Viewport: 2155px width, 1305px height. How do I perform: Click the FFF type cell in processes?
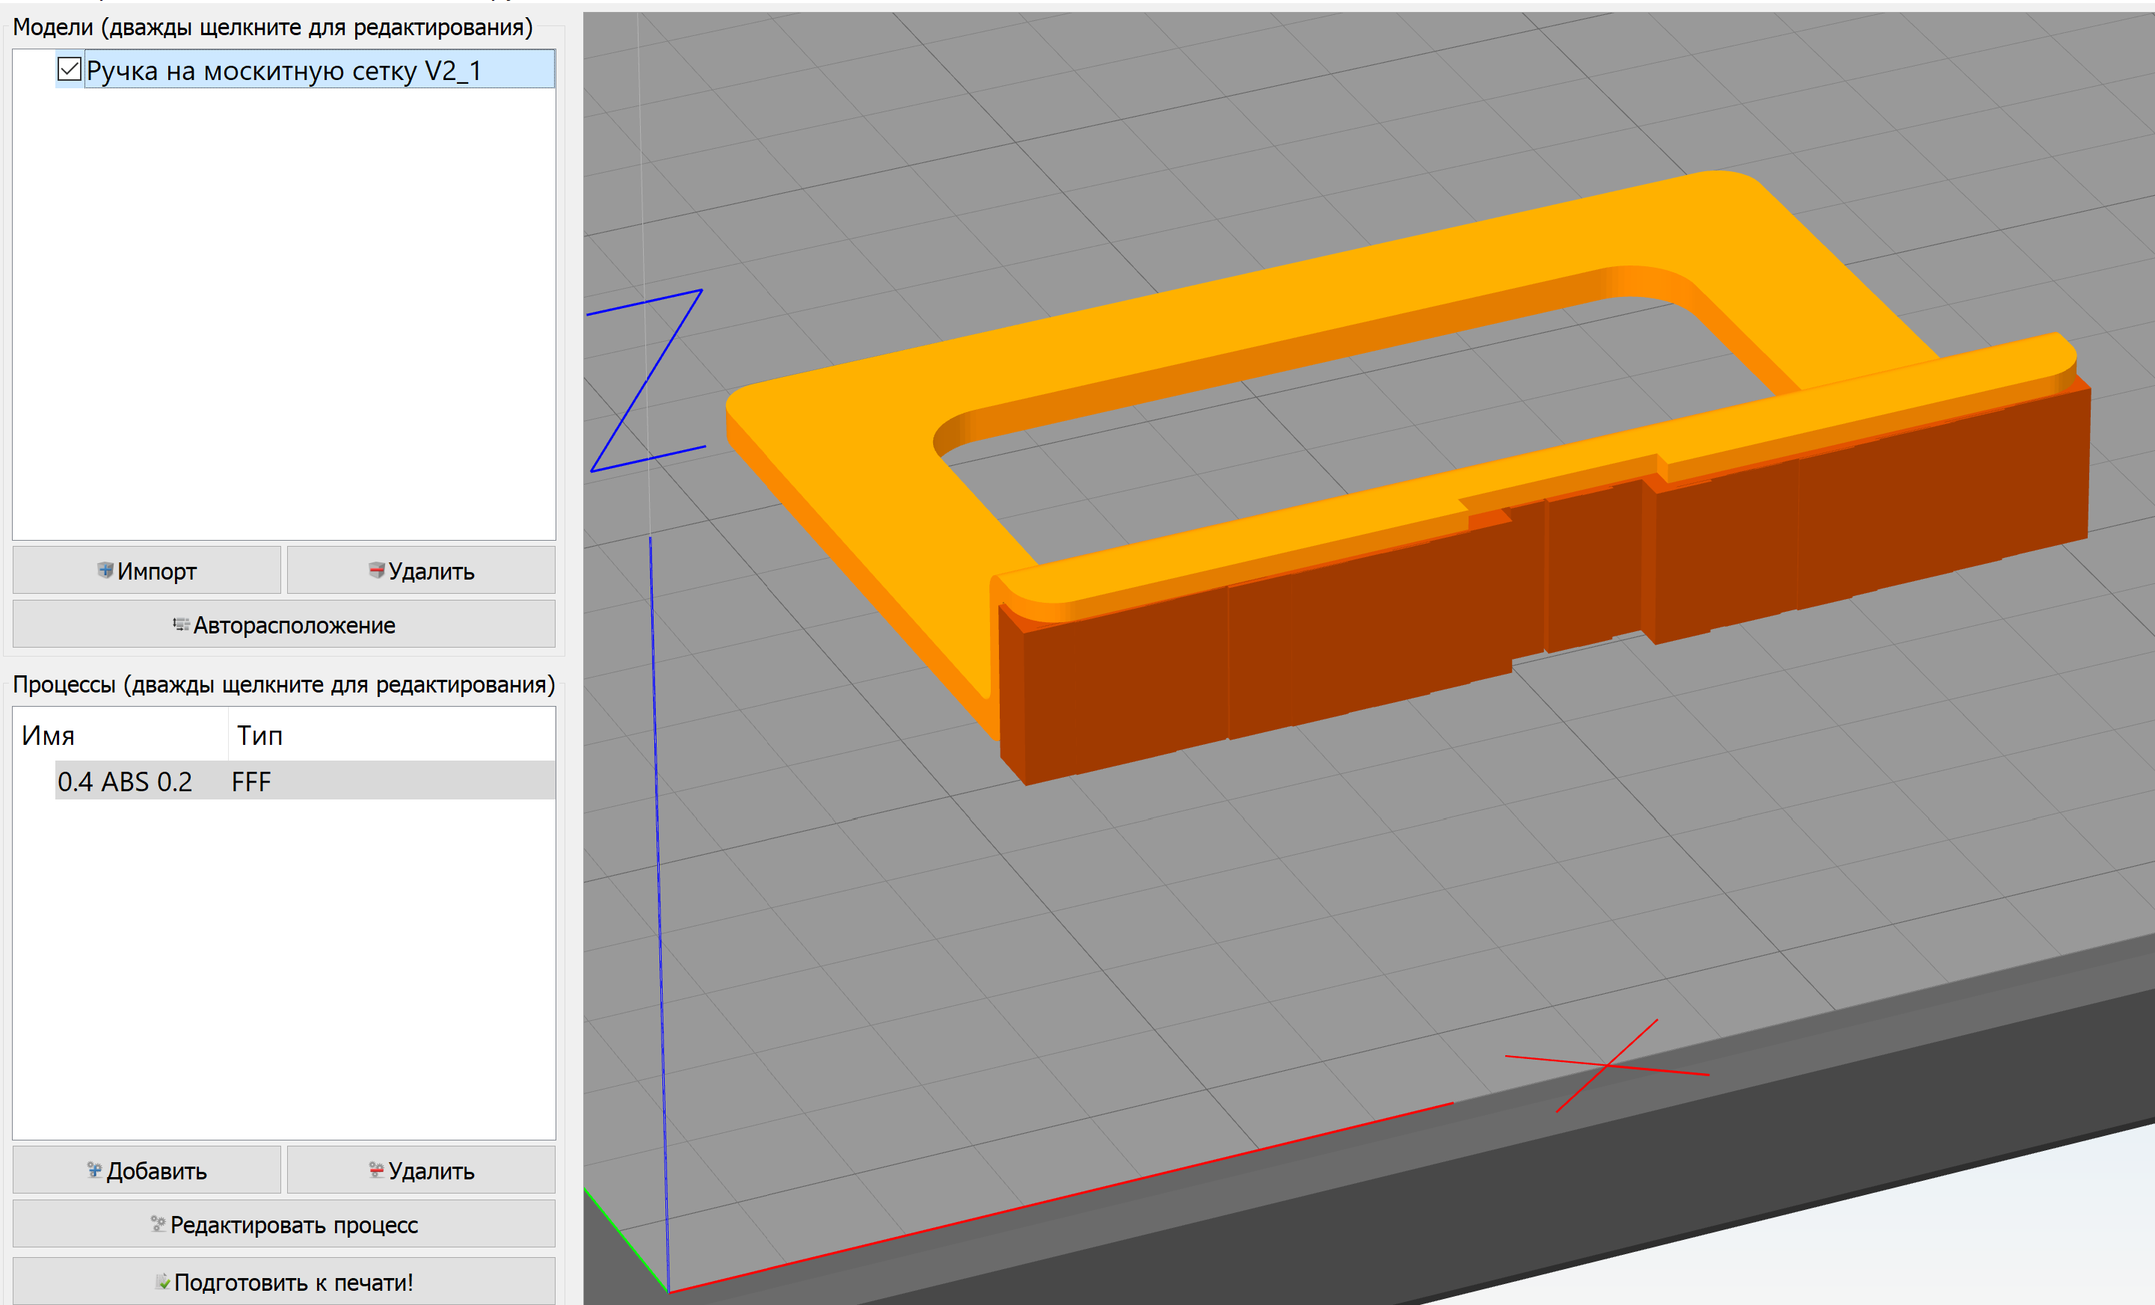251,781
